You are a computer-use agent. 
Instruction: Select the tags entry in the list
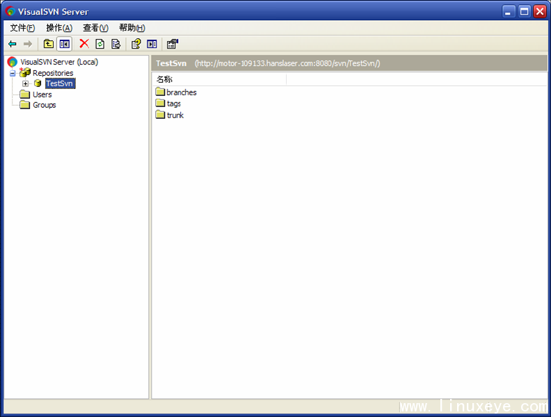click(174, 104)
